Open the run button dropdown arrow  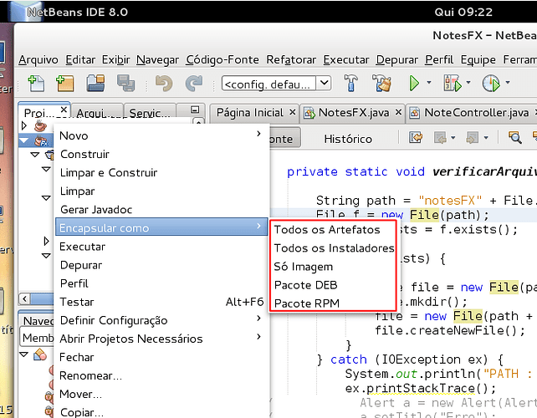tap(429, 83)
